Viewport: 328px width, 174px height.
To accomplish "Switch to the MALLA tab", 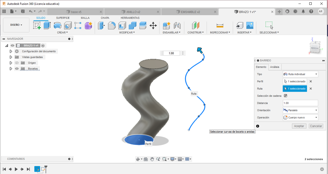I will click(85, 18).
